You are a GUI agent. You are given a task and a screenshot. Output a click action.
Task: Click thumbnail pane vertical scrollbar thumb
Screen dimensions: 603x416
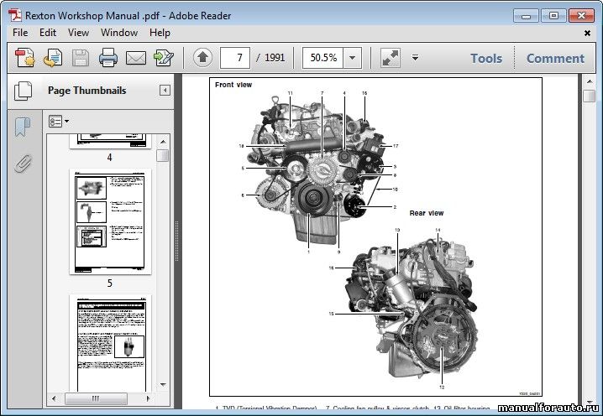click(x=163, y=155)
